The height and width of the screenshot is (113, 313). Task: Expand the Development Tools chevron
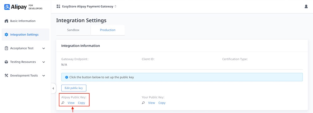pyautogui.click(x=44, y=76)
